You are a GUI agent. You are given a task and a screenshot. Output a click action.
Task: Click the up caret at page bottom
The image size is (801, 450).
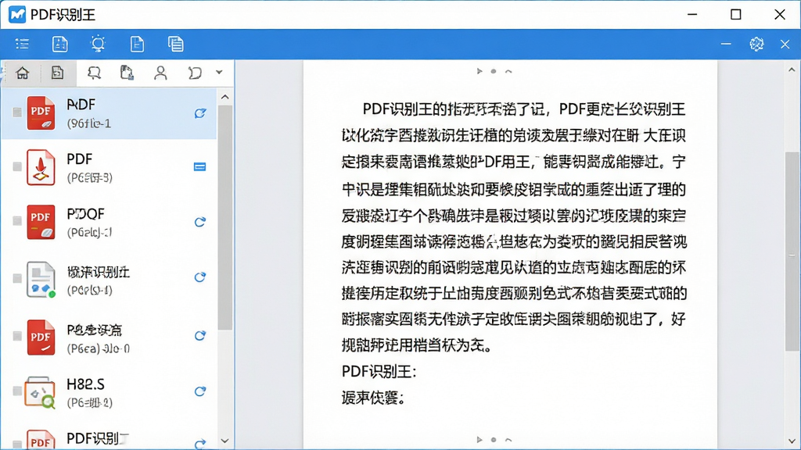508,439
